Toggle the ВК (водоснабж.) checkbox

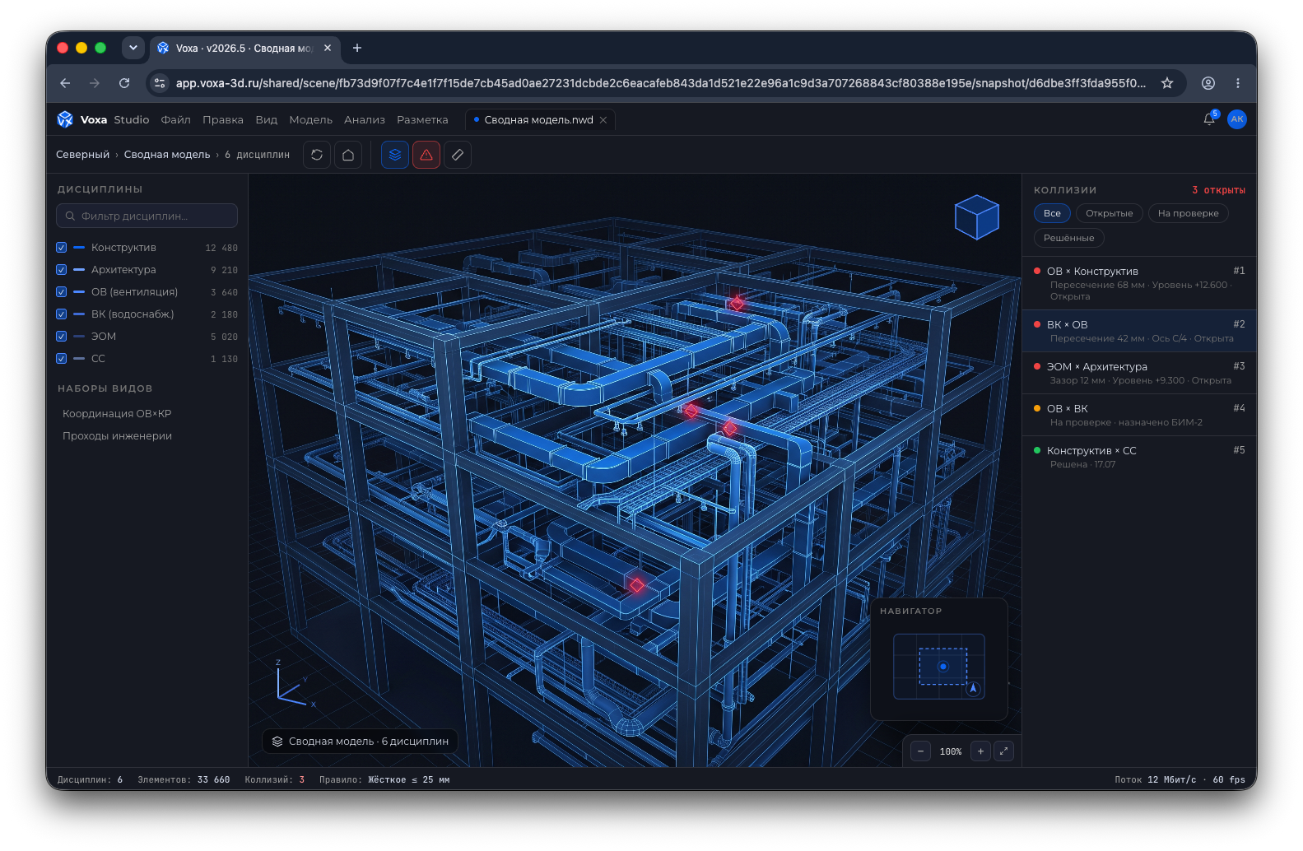point(62,314)
